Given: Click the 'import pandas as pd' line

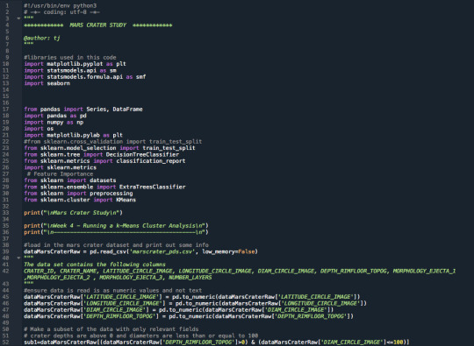Looking at the screenshot, I should [55, 116].
